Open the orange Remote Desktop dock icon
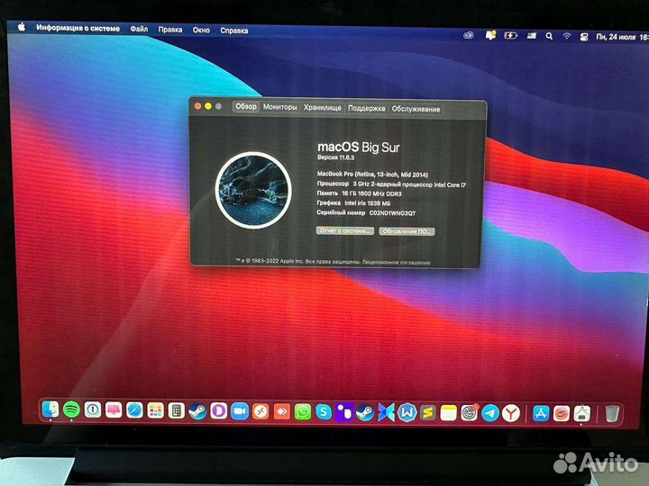The image size is (649, 486). click(x=261, y=411)
